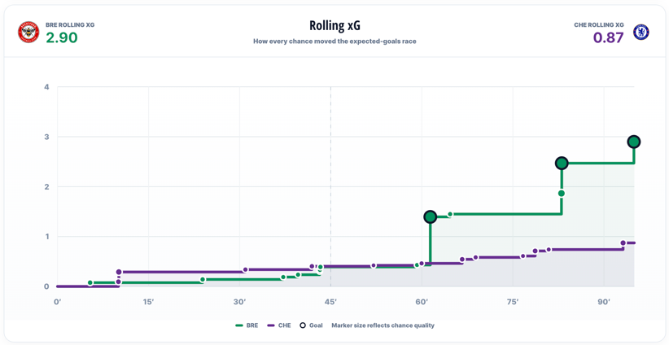Click the BRE rolling xG value 2.90
669x345 pixels.
pyautogui.click(x=62, y=38)
